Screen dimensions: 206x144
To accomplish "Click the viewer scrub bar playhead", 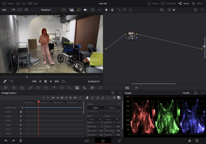I will (27, 77).
